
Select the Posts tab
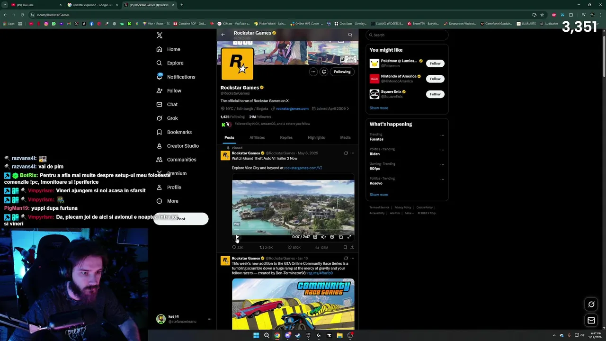229,137
